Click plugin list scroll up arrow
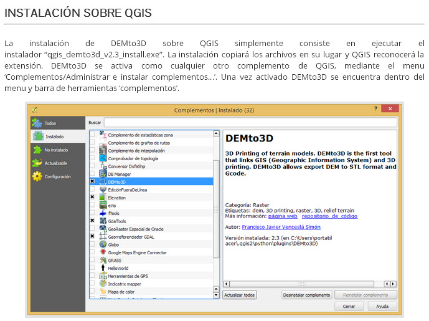The height and width of the screenshot is (321, 429). [216, 133]
